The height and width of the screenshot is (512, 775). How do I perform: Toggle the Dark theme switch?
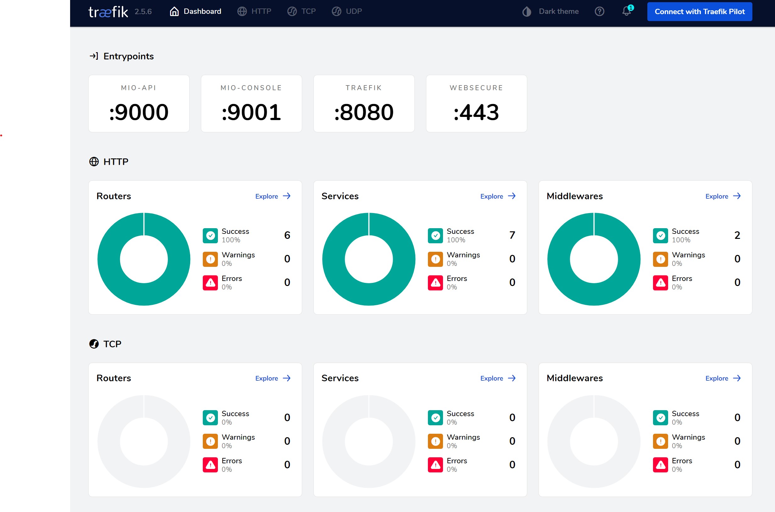pyautogui.click(x=550, y=11)
